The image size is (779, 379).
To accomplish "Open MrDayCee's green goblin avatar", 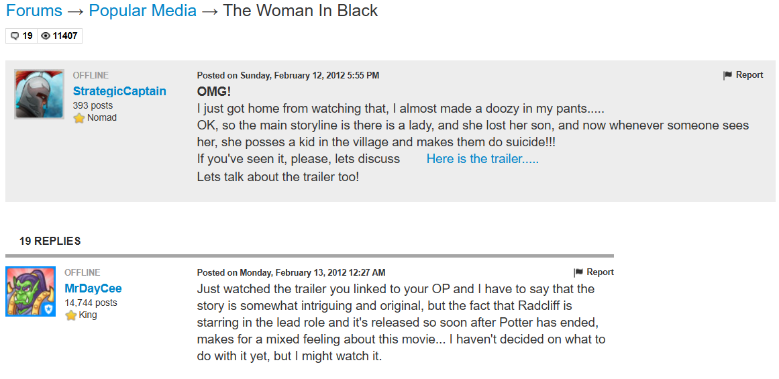I will 30,291.
